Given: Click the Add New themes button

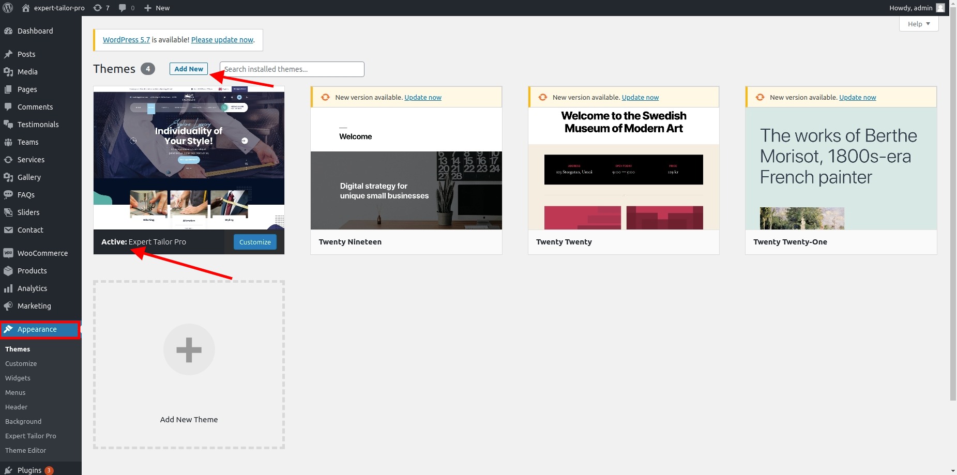Looking at the screenshot, I should pyautogui.click(x=189, y=69).
